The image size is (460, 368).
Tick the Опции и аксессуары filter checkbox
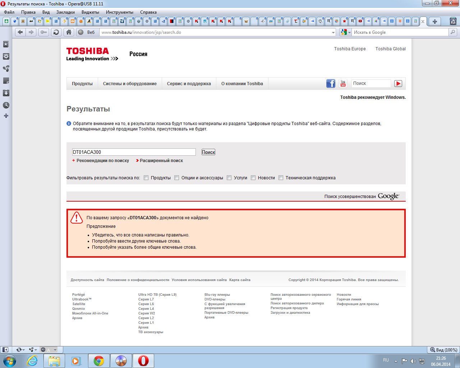coord(177,178)
